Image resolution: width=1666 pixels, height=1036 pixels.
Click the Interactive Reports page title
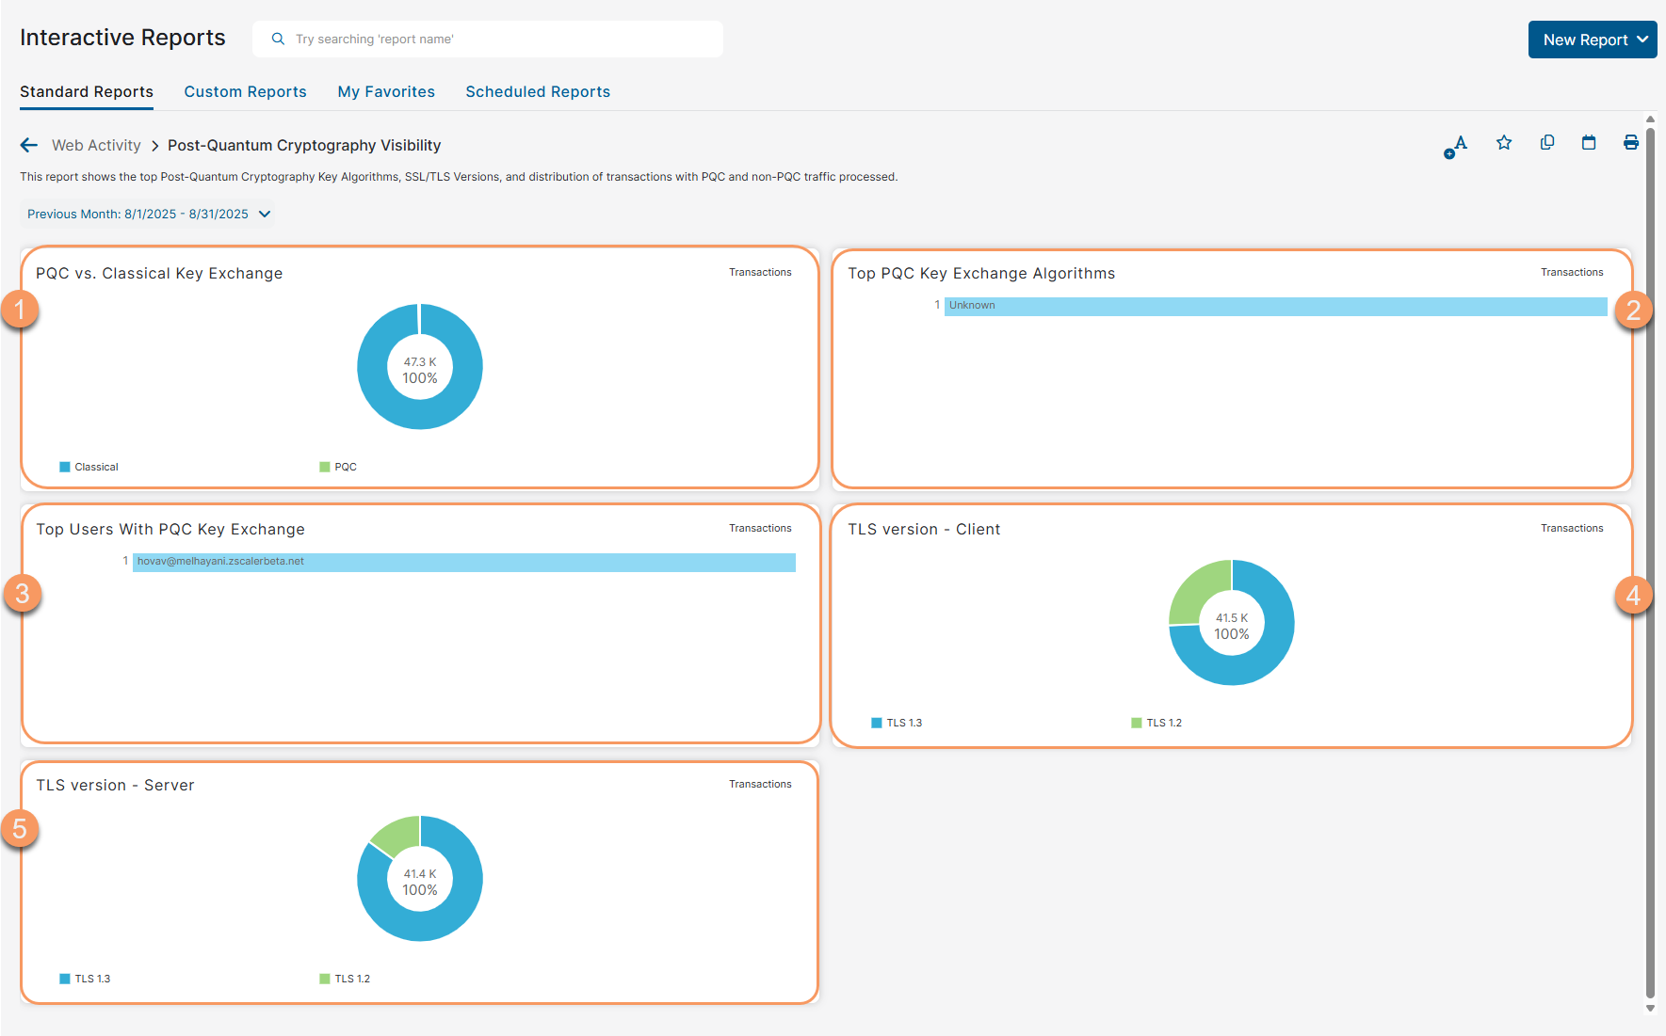tap(122, 38)
